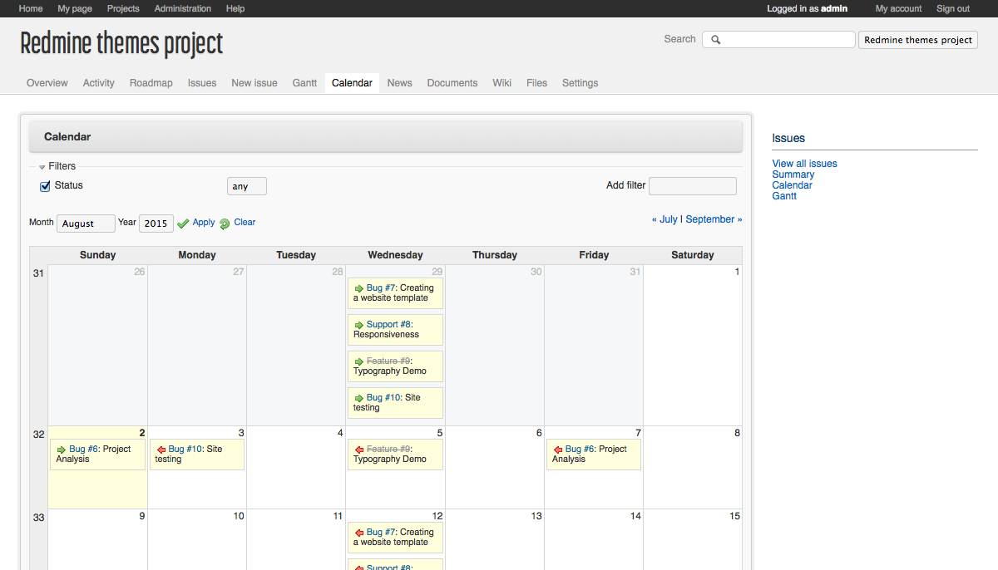998x570 pixels.
Task: Open My page in top menu
Action: [x=75, y=8]
